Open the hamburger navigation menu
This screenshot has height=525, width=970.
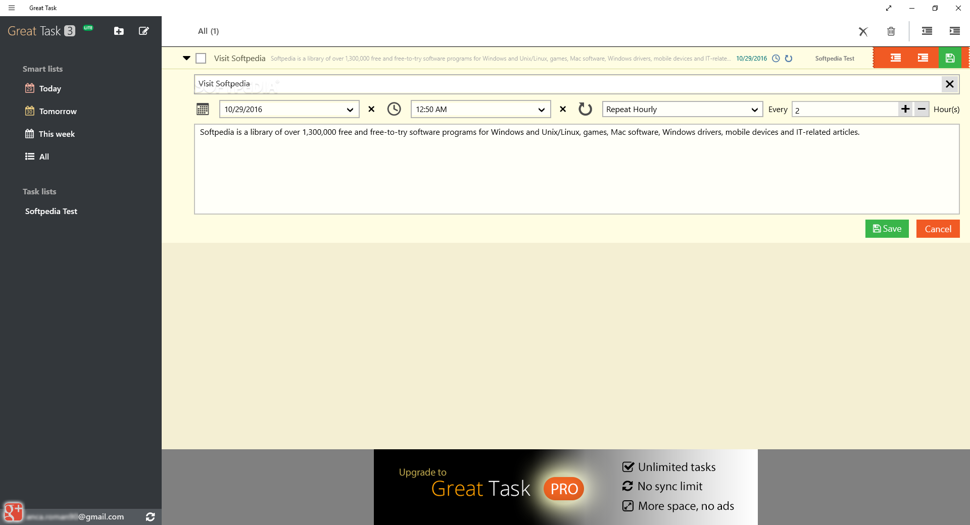click(12, 8)
